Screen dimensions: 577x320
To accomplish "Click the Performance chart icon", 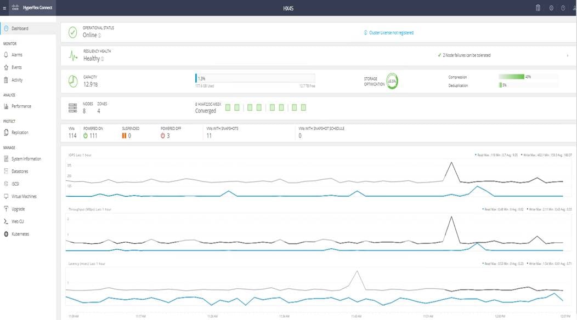I will coord(6,106).
